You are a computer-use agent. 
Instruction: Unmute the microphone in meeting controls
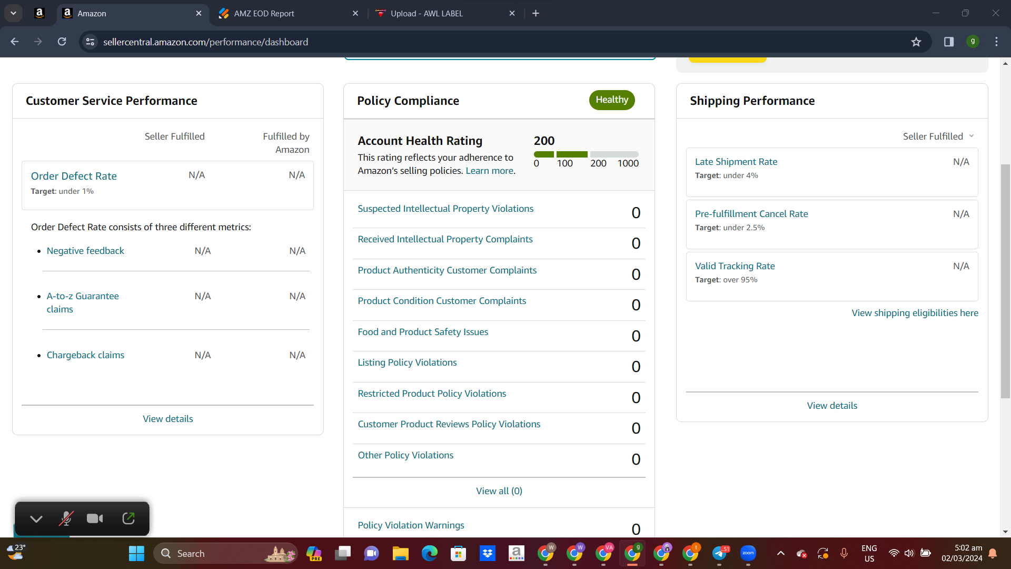click(66, 519)
